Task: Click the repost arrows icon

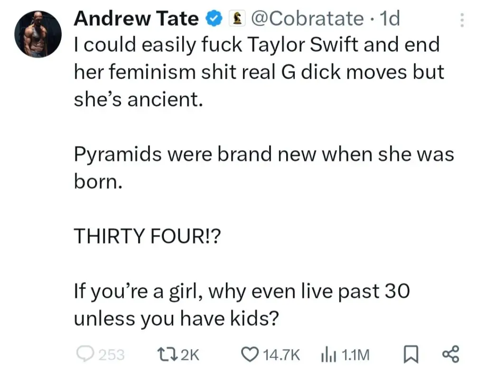Action: [165, 354]
